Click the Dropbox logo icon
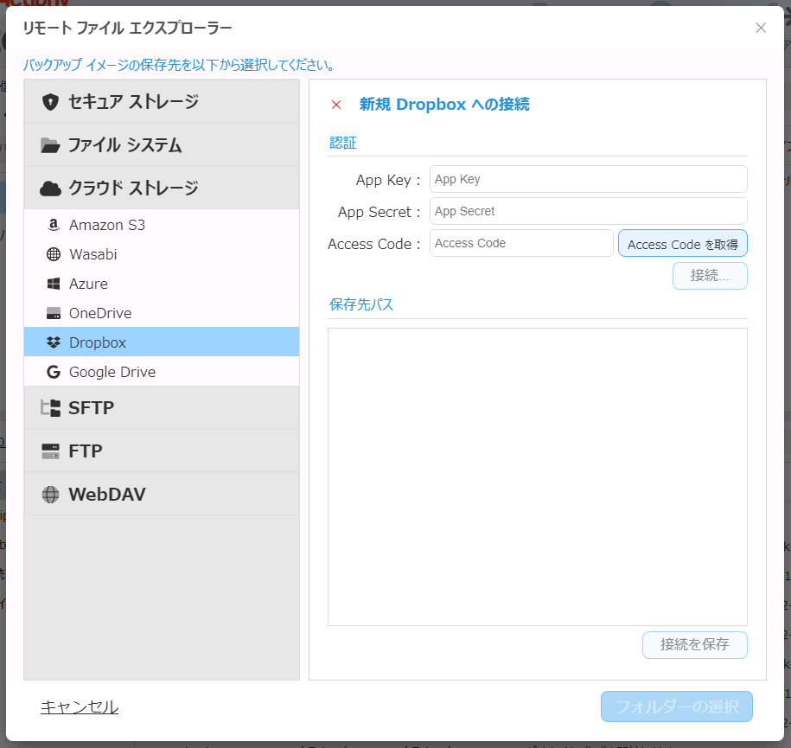Image resolution: width=791 pixels, height=748 pixels. (53, 342)
